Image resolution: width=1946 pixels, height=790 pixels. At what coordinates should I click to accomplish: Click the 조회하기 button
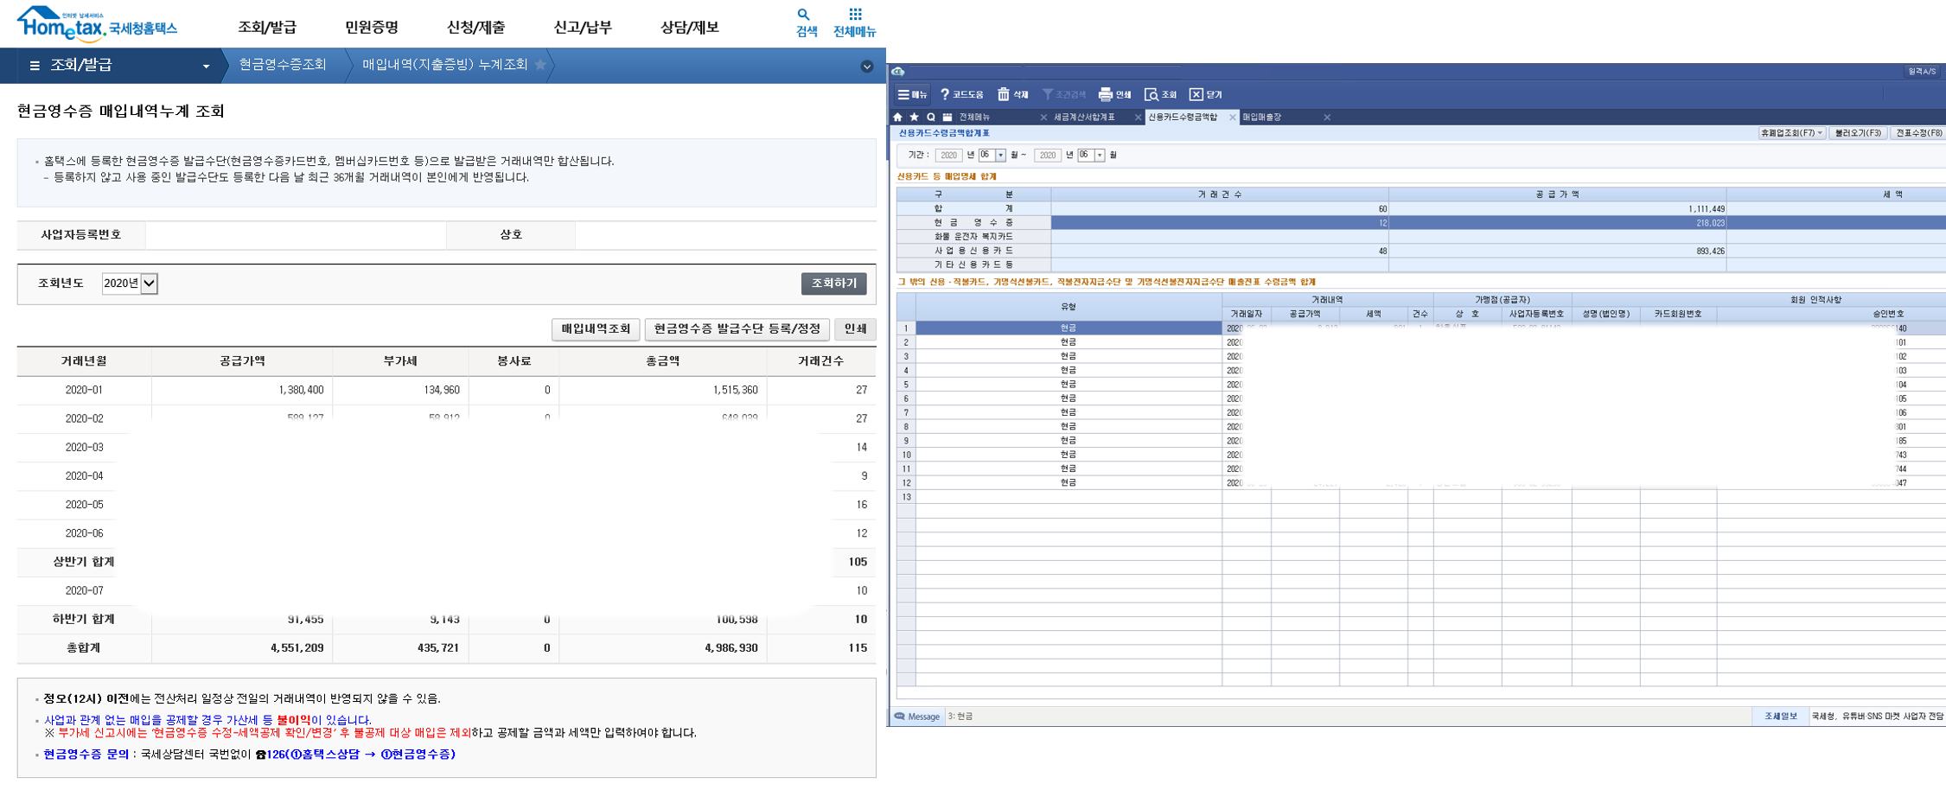833,284
